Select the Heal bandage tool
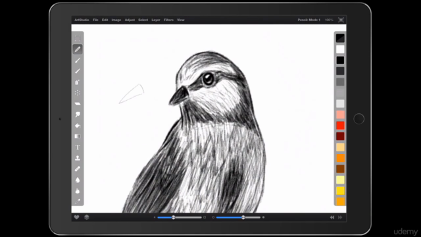The width and height of the screenshot is (421, 237). point(78,169)
